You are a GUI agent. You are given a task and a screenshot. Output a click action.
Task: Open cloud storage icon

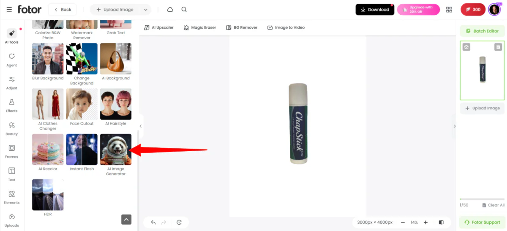(170, 9)
